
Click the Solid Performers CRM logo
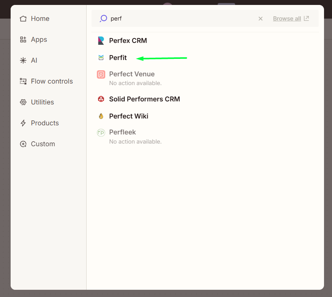tap(101, 99)
